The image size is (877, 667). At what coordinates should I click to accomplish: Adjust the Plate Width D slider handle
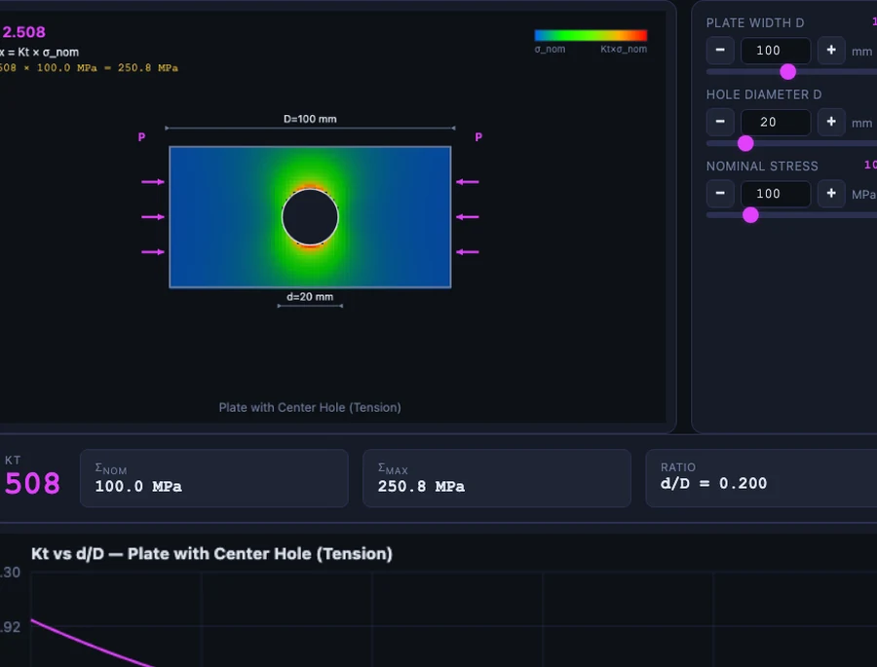coord(787,71)
